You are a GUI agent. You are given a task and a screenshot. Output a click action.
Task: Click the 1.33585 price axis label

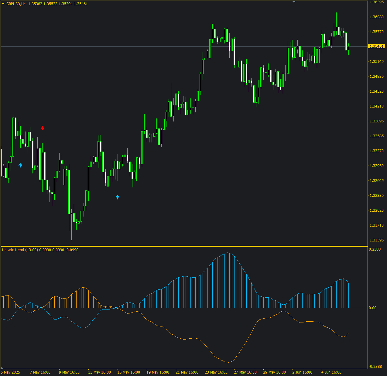(376, 136)
